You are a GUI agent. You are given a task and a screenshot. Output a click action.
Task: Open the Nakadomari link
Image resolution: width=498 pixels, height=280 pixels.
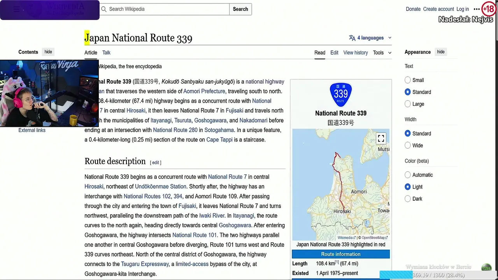(253, 121)
